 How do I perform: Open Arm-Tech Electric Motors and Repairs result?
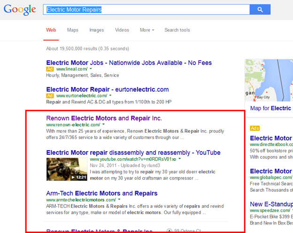click(102, 193)
